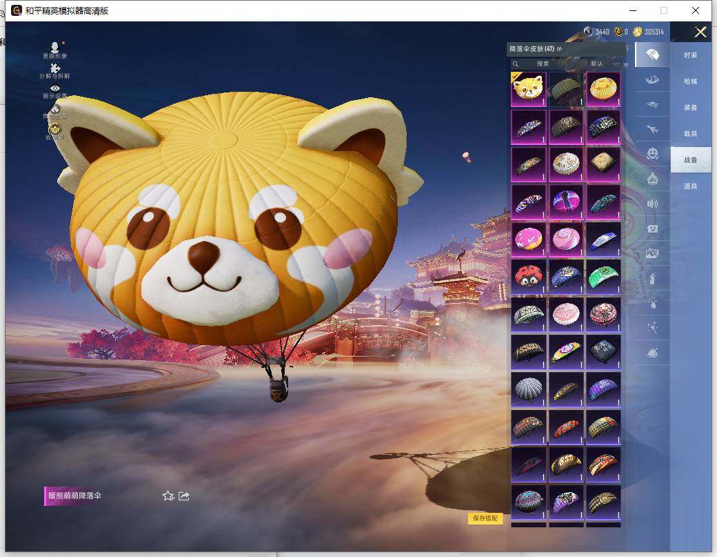
Task: Select the robot companion category icon
Action: (652, 179)
